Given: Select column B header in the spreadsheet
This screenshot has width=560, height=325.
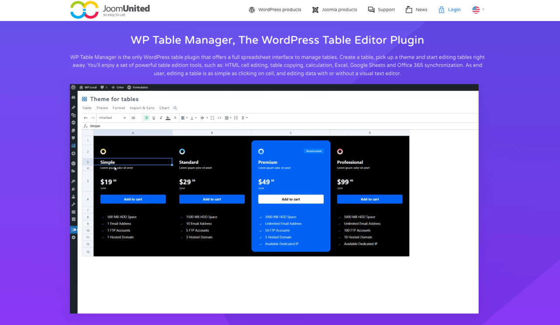Looking at the screenshot, I should (x=212, y=133).
